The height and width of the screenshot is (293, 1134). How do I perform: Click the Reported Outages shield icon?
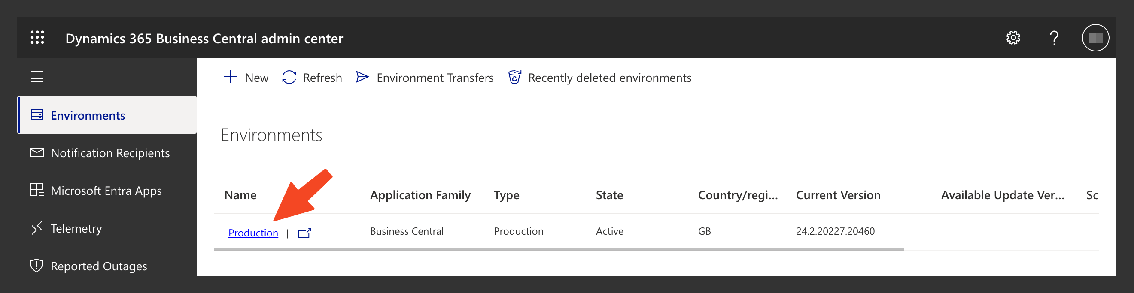36,265
